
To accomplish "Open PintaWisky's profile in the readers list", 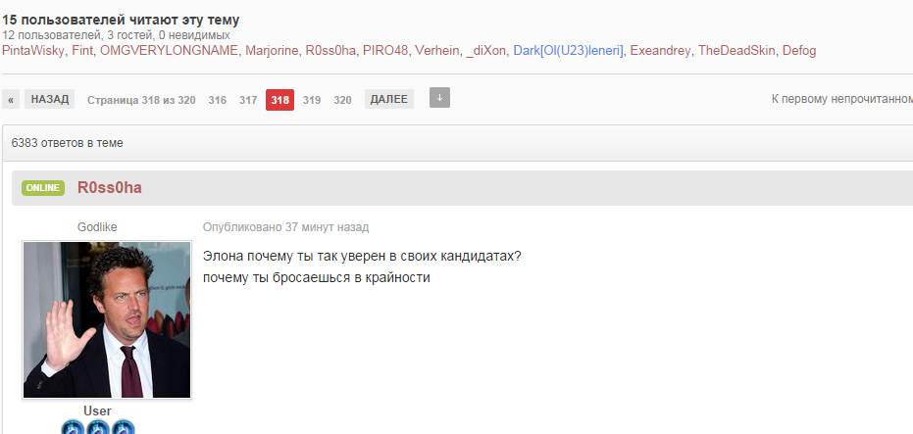I will point(33,51).
